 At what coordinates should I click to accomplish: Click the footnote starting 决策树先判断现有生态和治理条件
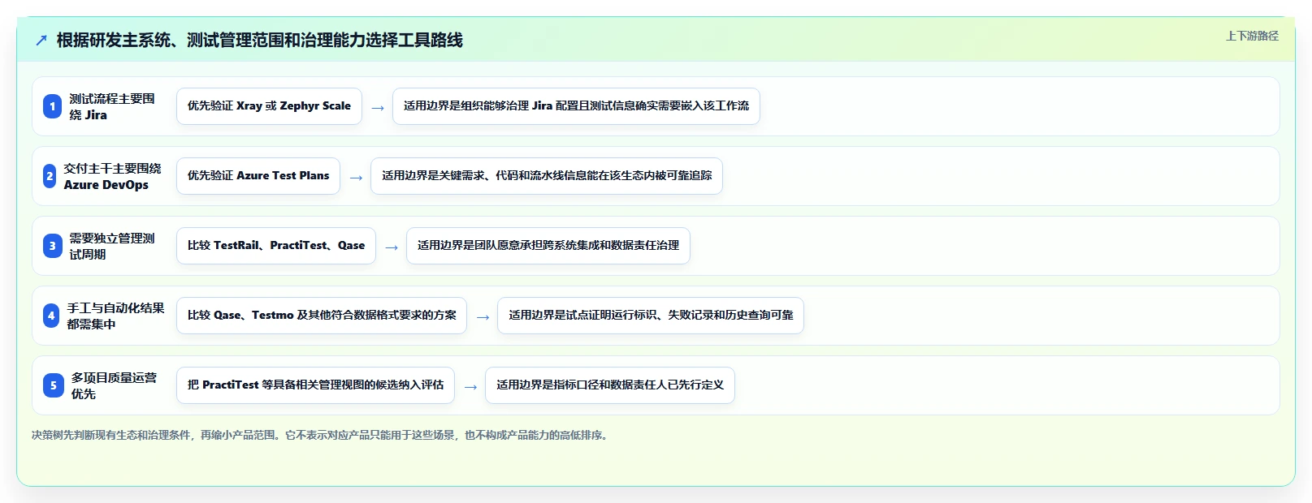tap(322, 436)
